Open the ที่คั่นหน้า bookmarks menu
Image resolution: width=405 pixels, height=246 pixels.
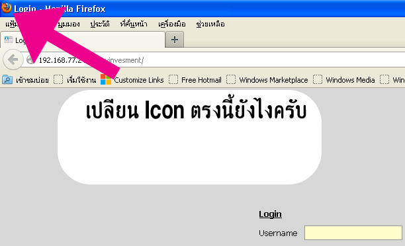pyautogui.click(x=134, y=24)
